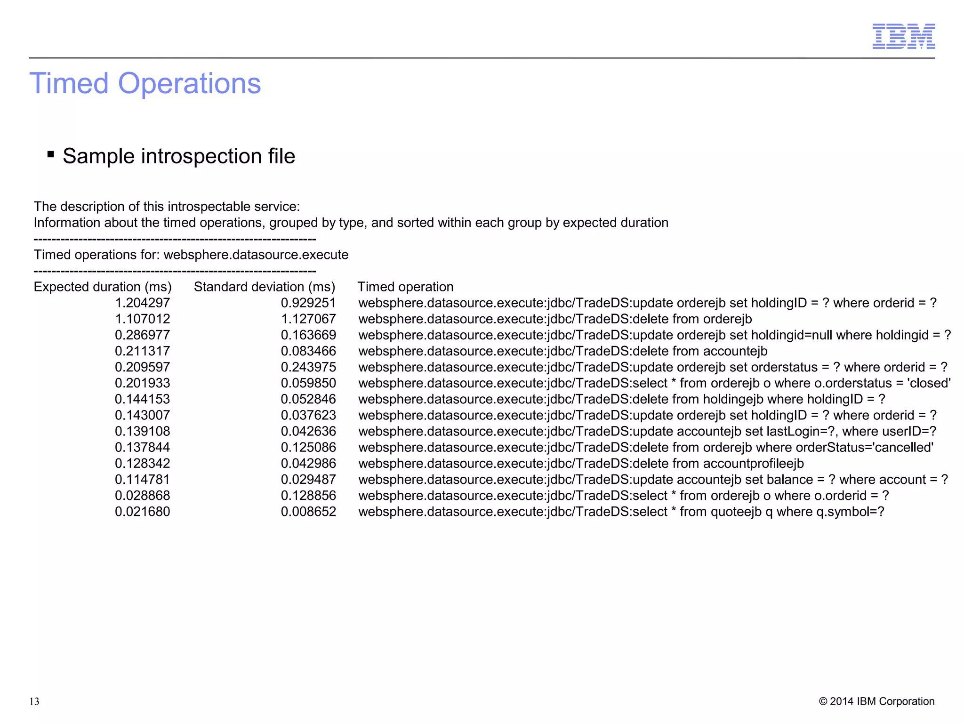Click operation 'update accountejb set lastLogin'

[x=647, y=431]
